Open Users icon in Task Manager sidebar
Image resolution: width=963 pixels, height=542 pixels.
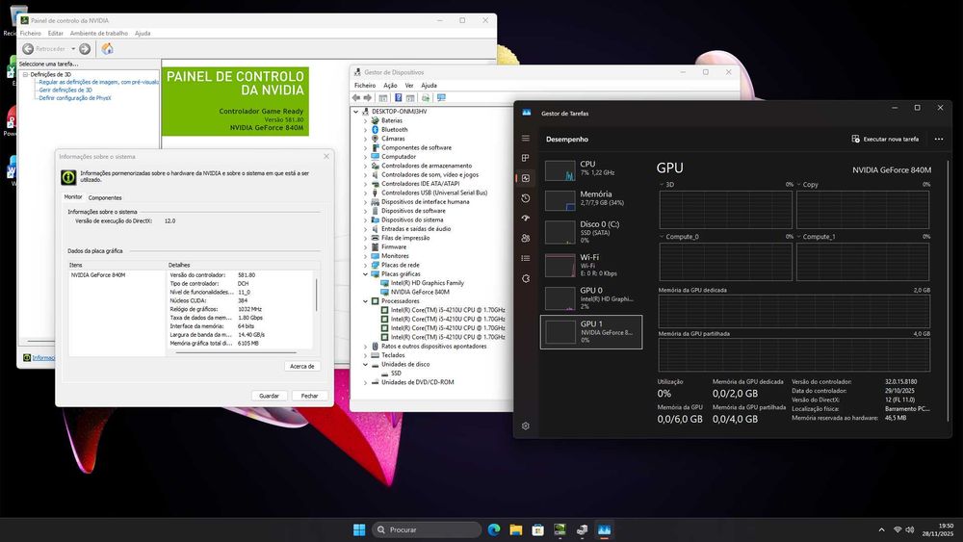(x=526, y=238)
